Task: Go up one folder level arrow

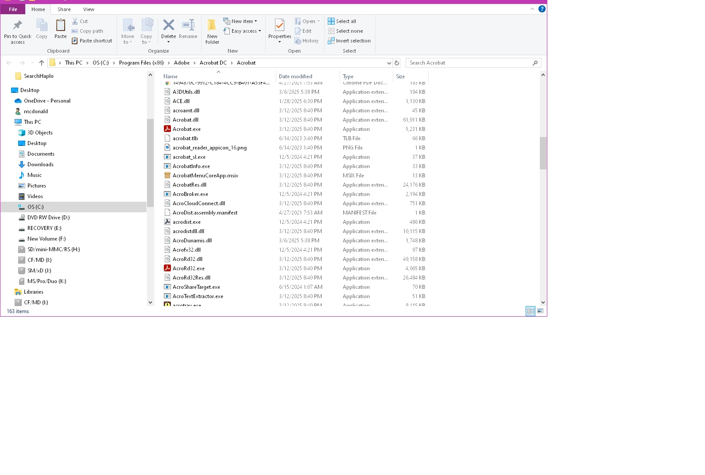Action: (x=42, y=63)
